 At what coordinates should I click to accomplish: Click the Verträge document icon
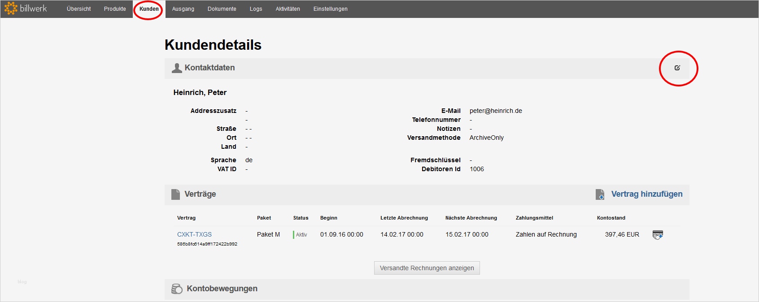pos(175,194)
